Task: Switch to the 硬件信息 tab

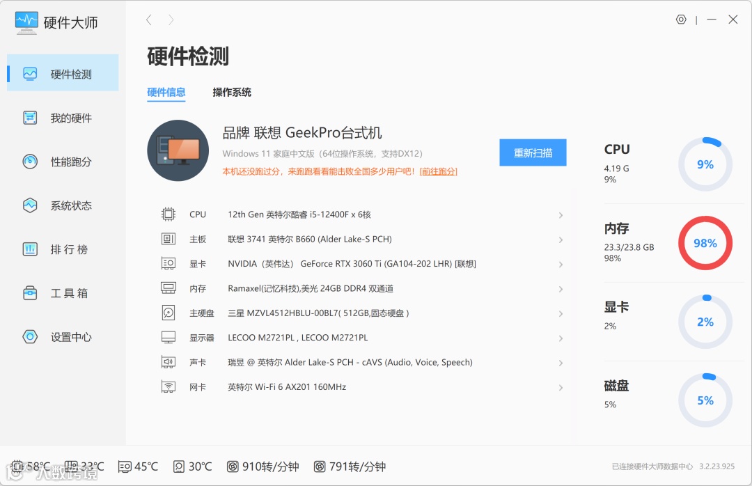Action: [166, 92]
